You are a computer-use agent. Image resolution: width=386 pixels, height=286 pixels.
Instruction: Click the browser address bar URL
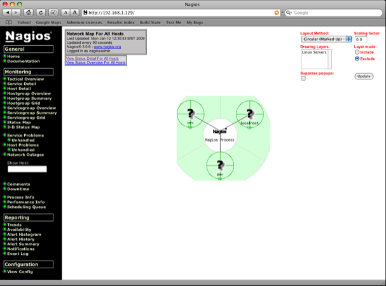[181, 13]
